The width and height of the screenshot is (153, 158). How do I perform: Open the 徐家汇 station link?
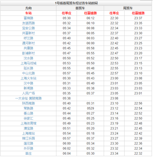click(28, 118)
